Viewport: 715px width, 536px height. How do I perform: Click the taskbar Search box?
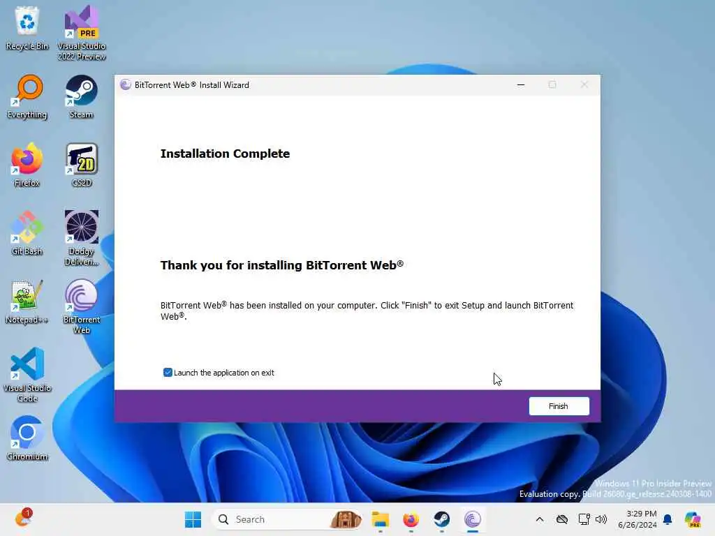point(288,519)
